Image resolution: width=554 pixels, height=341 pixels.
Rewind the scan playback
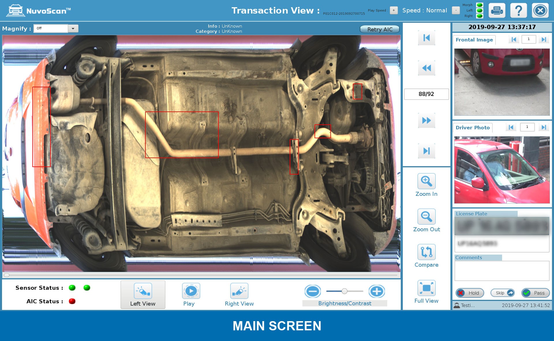point(426,68)
